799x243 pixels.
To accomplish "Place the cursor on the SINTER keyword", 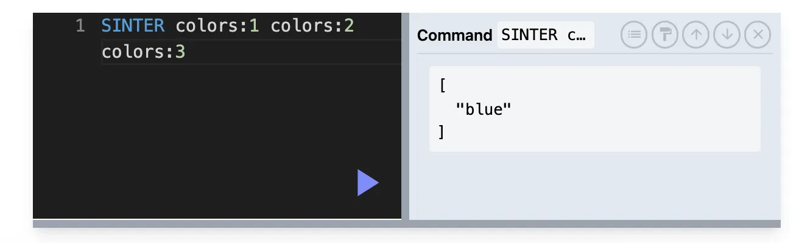I will click(133, 26).
